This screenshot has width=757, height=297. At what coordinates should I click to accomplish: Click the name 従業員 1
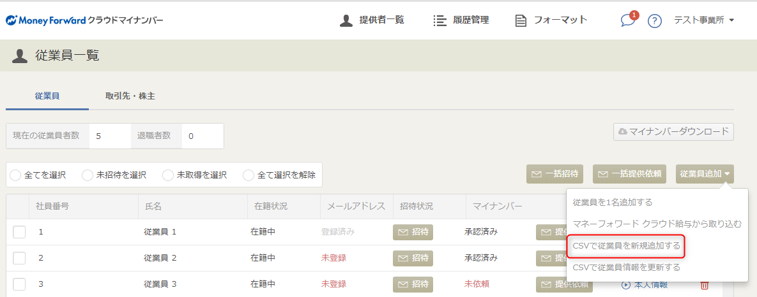point(160,232)
